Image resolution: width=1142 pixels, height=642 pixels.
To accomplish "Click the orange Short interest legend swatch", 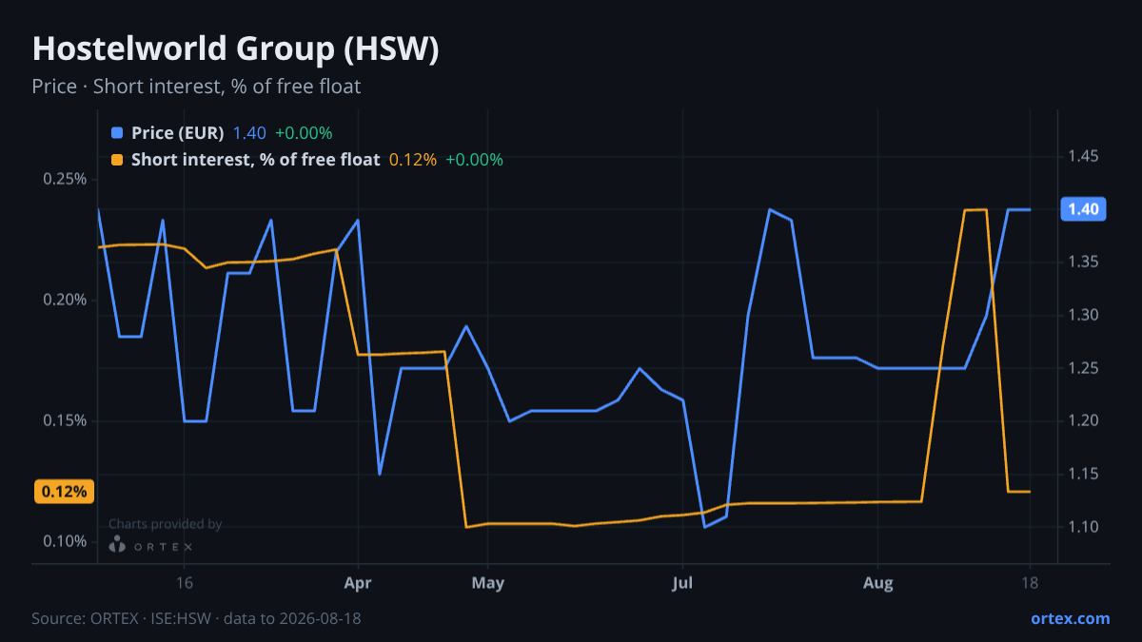I will click(x=117, y=160).
